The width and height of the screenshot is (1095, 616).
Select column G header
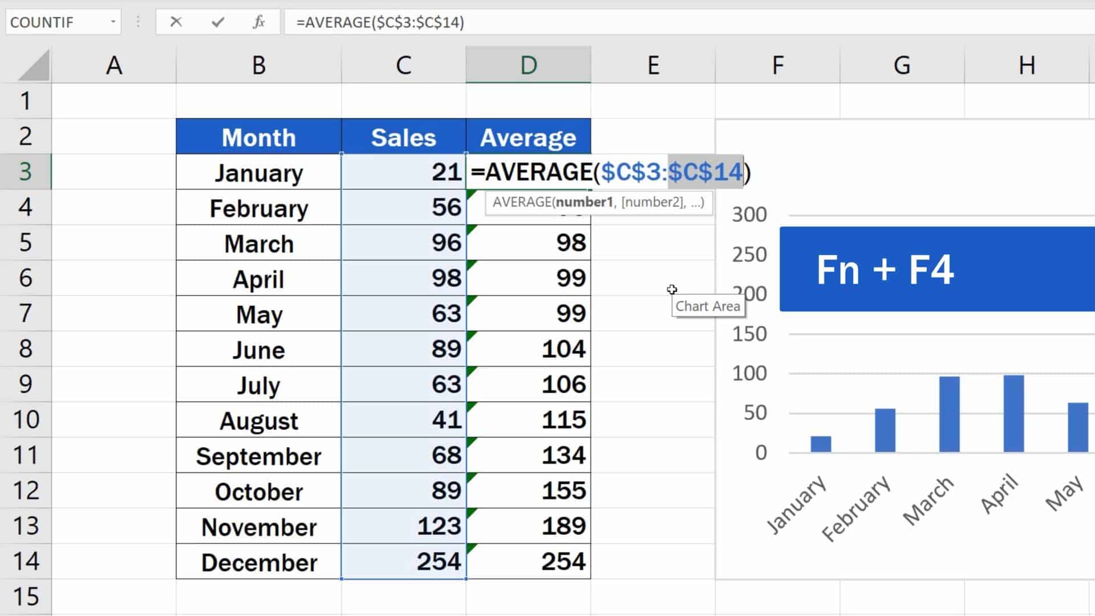click(x=902, y=65)
